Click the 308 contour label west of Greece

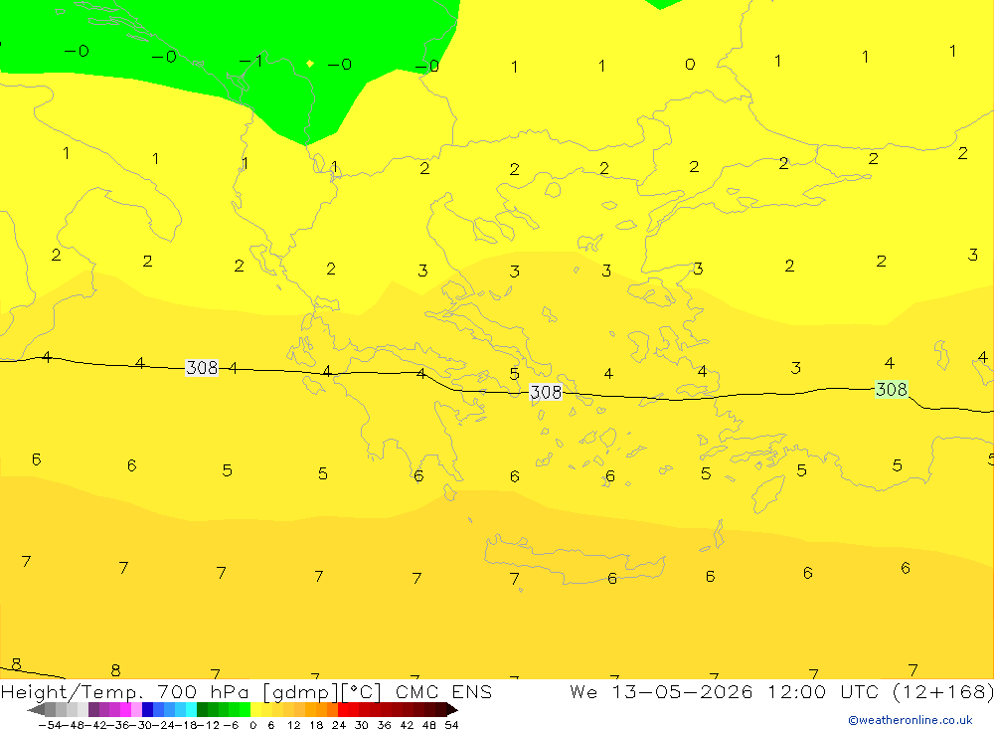click(202, 367)
